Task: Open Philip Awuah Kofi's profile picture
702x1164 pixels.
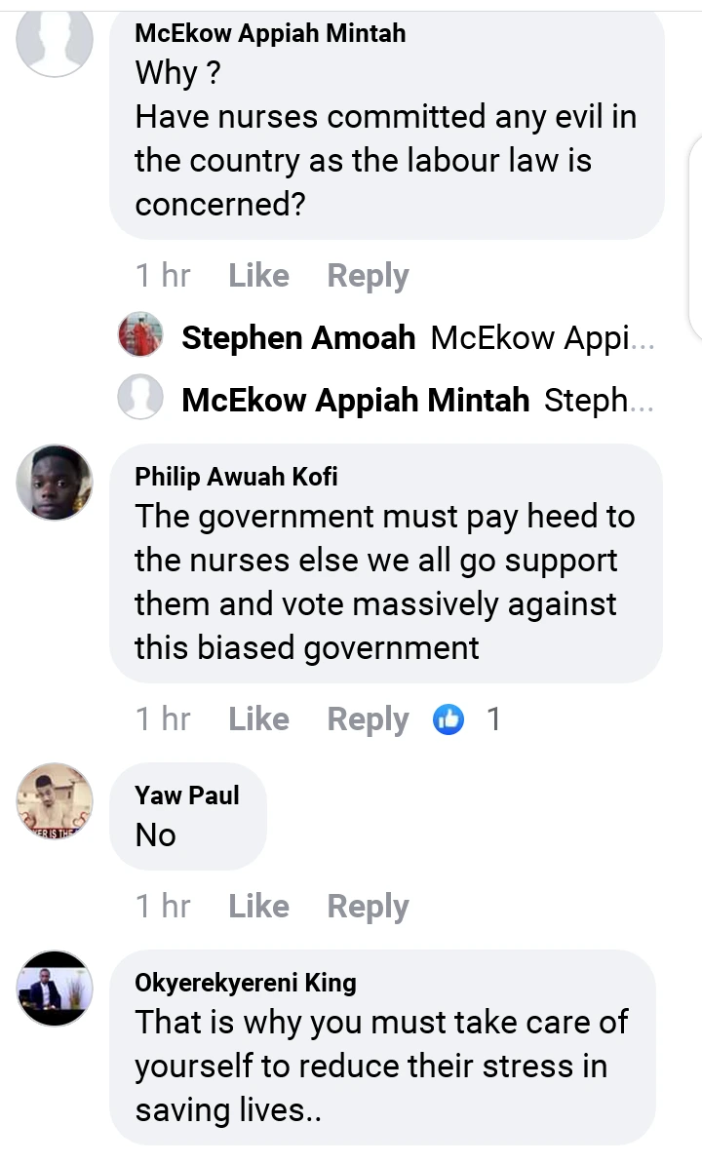Action: (x=55, y=483)
